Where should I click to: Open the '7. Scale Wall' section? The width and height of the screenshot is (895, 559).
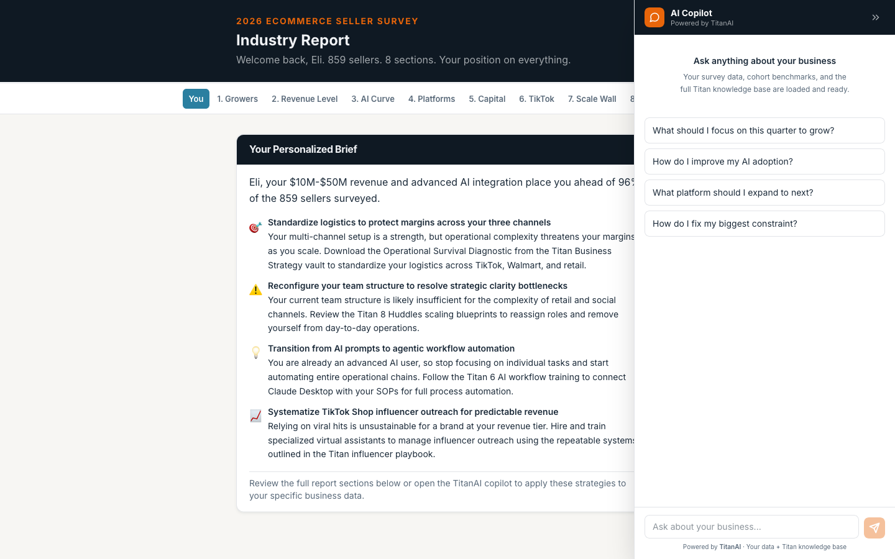pos(592,98)
